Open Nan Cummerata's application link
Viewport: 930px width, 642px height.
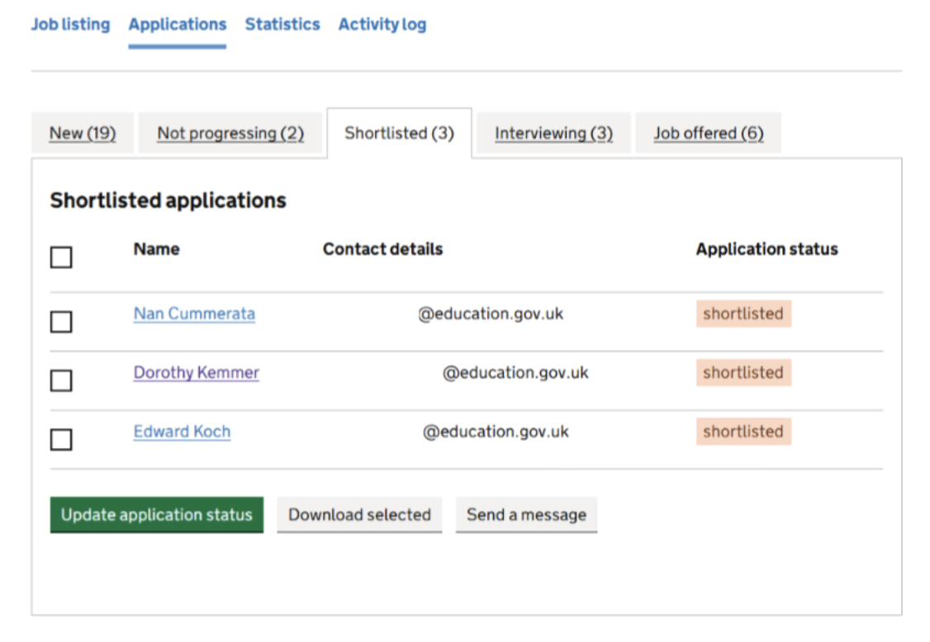click(x=194, y=314)
